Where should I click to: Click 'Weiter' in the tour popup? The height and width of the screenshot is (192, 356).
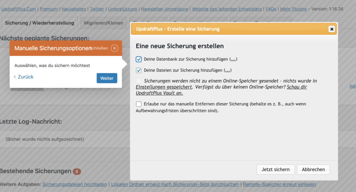pos(107,78)
